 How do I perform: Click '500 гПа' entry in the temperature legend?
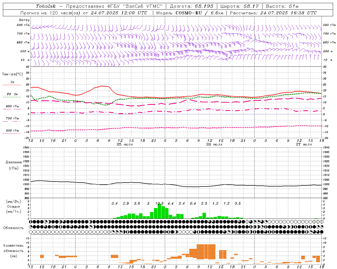pyautogui.click(x=12, y=131)
